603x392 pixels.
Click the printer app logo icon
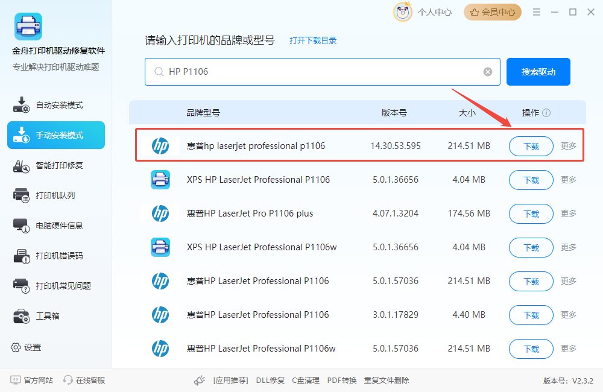pos(28,27)
